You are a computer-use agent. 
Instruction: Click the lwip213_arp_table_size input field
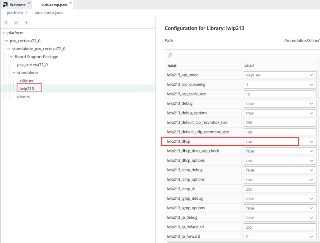pyautogui.click(x=280, y=94)
